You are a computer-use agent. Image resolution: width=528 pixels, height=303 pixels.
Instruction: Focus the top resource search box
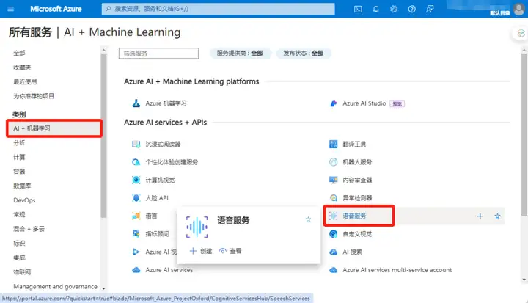click(219, 9)
